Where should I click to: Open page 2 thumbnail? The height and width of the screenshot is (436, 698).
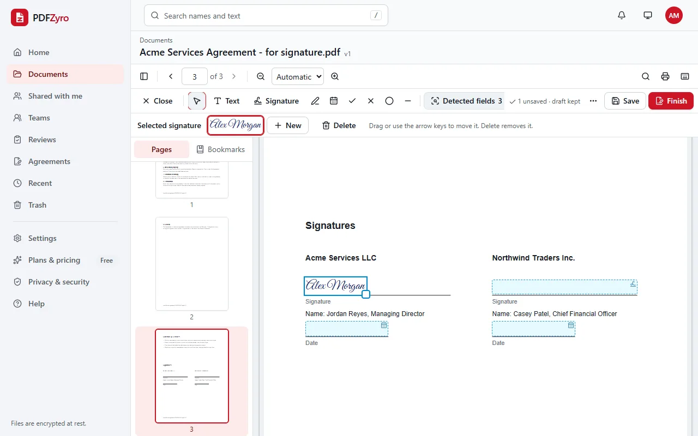pos(192,264)
